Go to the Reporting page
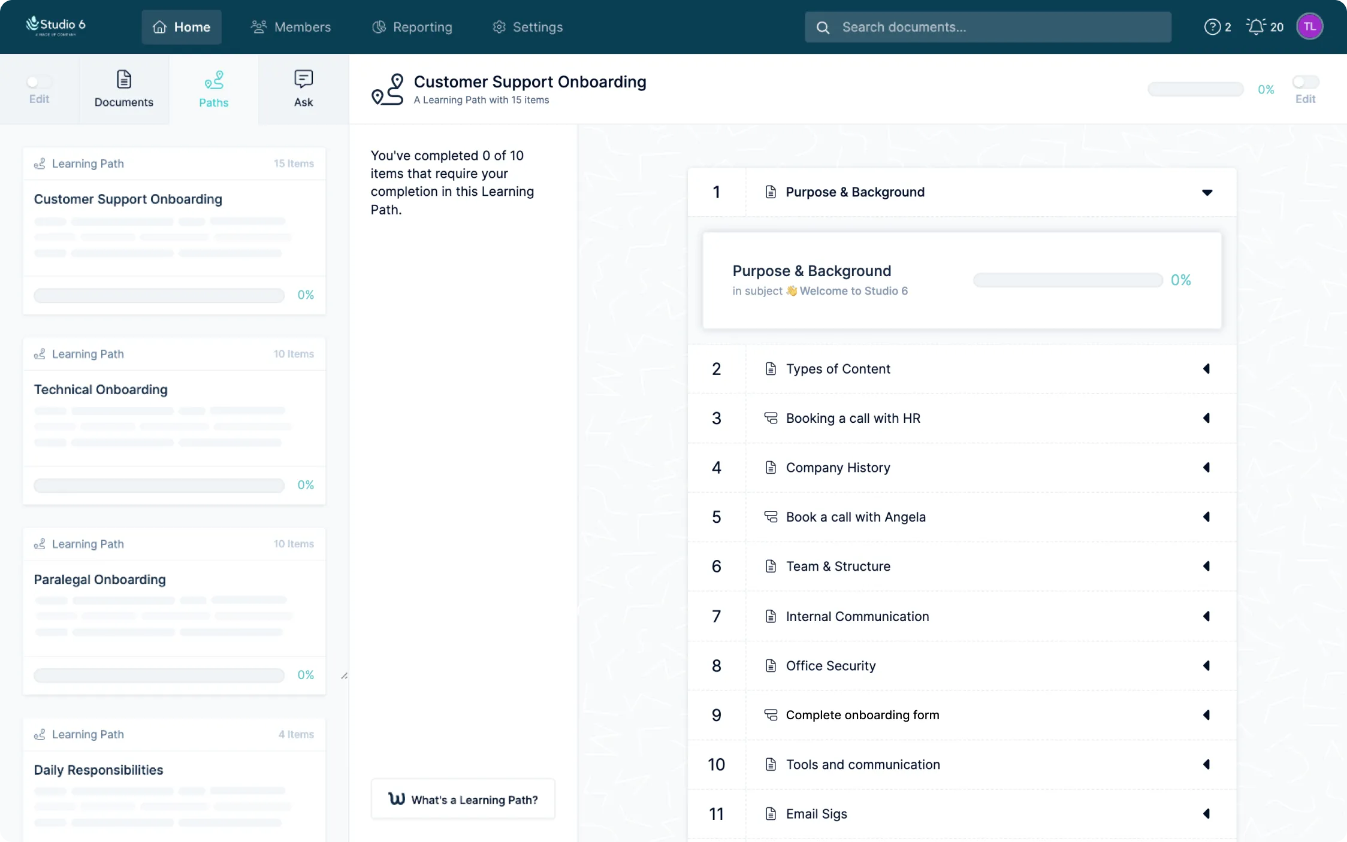 (x=412, y=27)
